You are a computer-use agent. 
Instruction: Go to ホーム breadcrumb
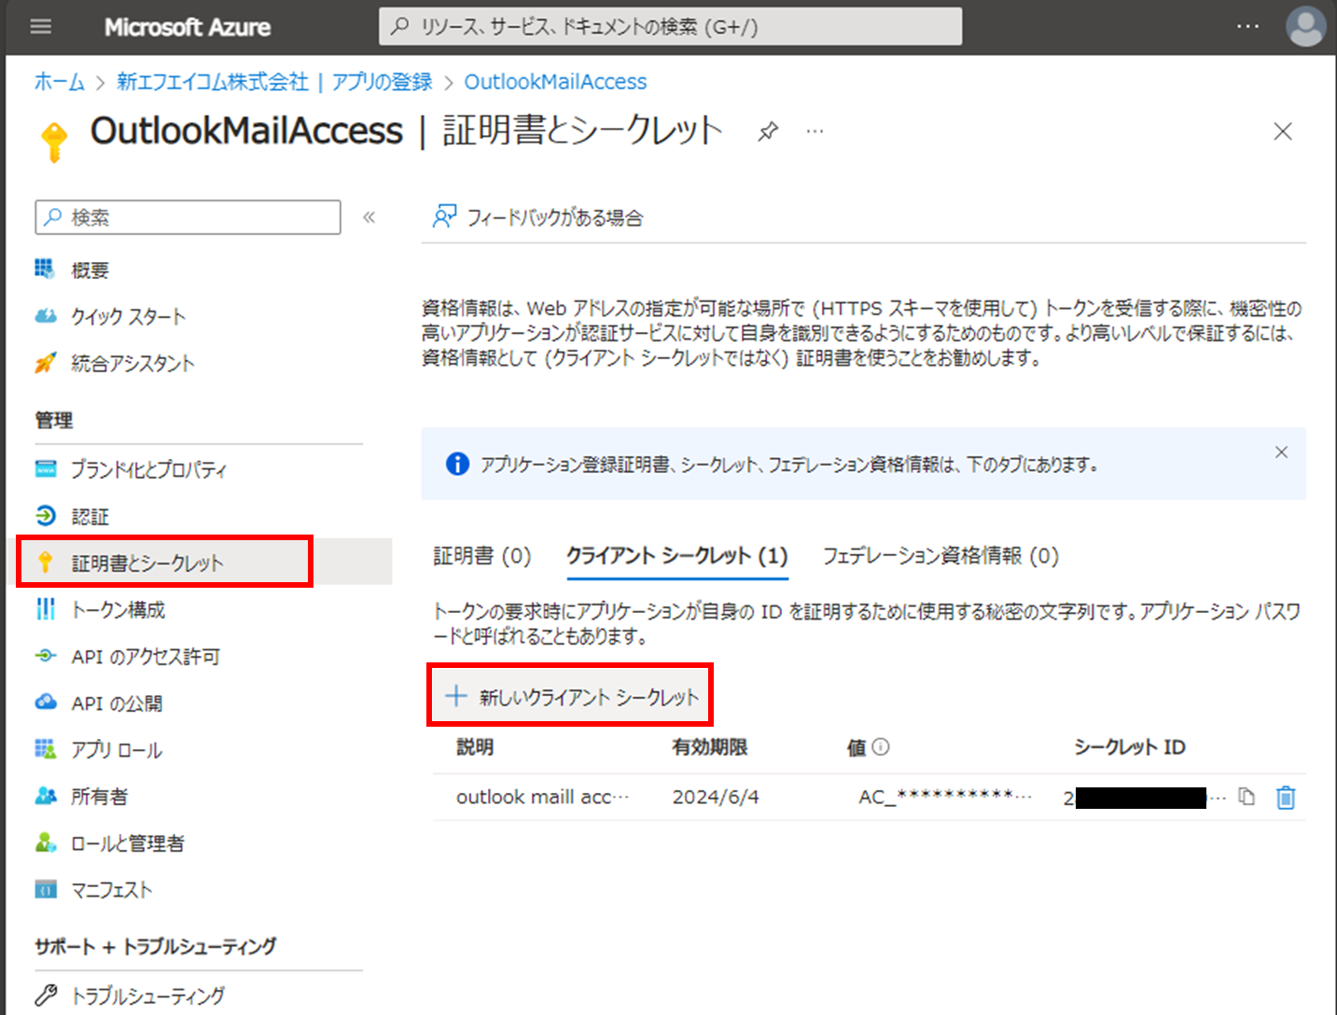(60, 82)
